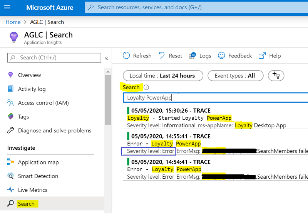The width and height of the screenshot is (308, 213).
Task: Open Diagnose and solve problems
Action: (55, 130)
